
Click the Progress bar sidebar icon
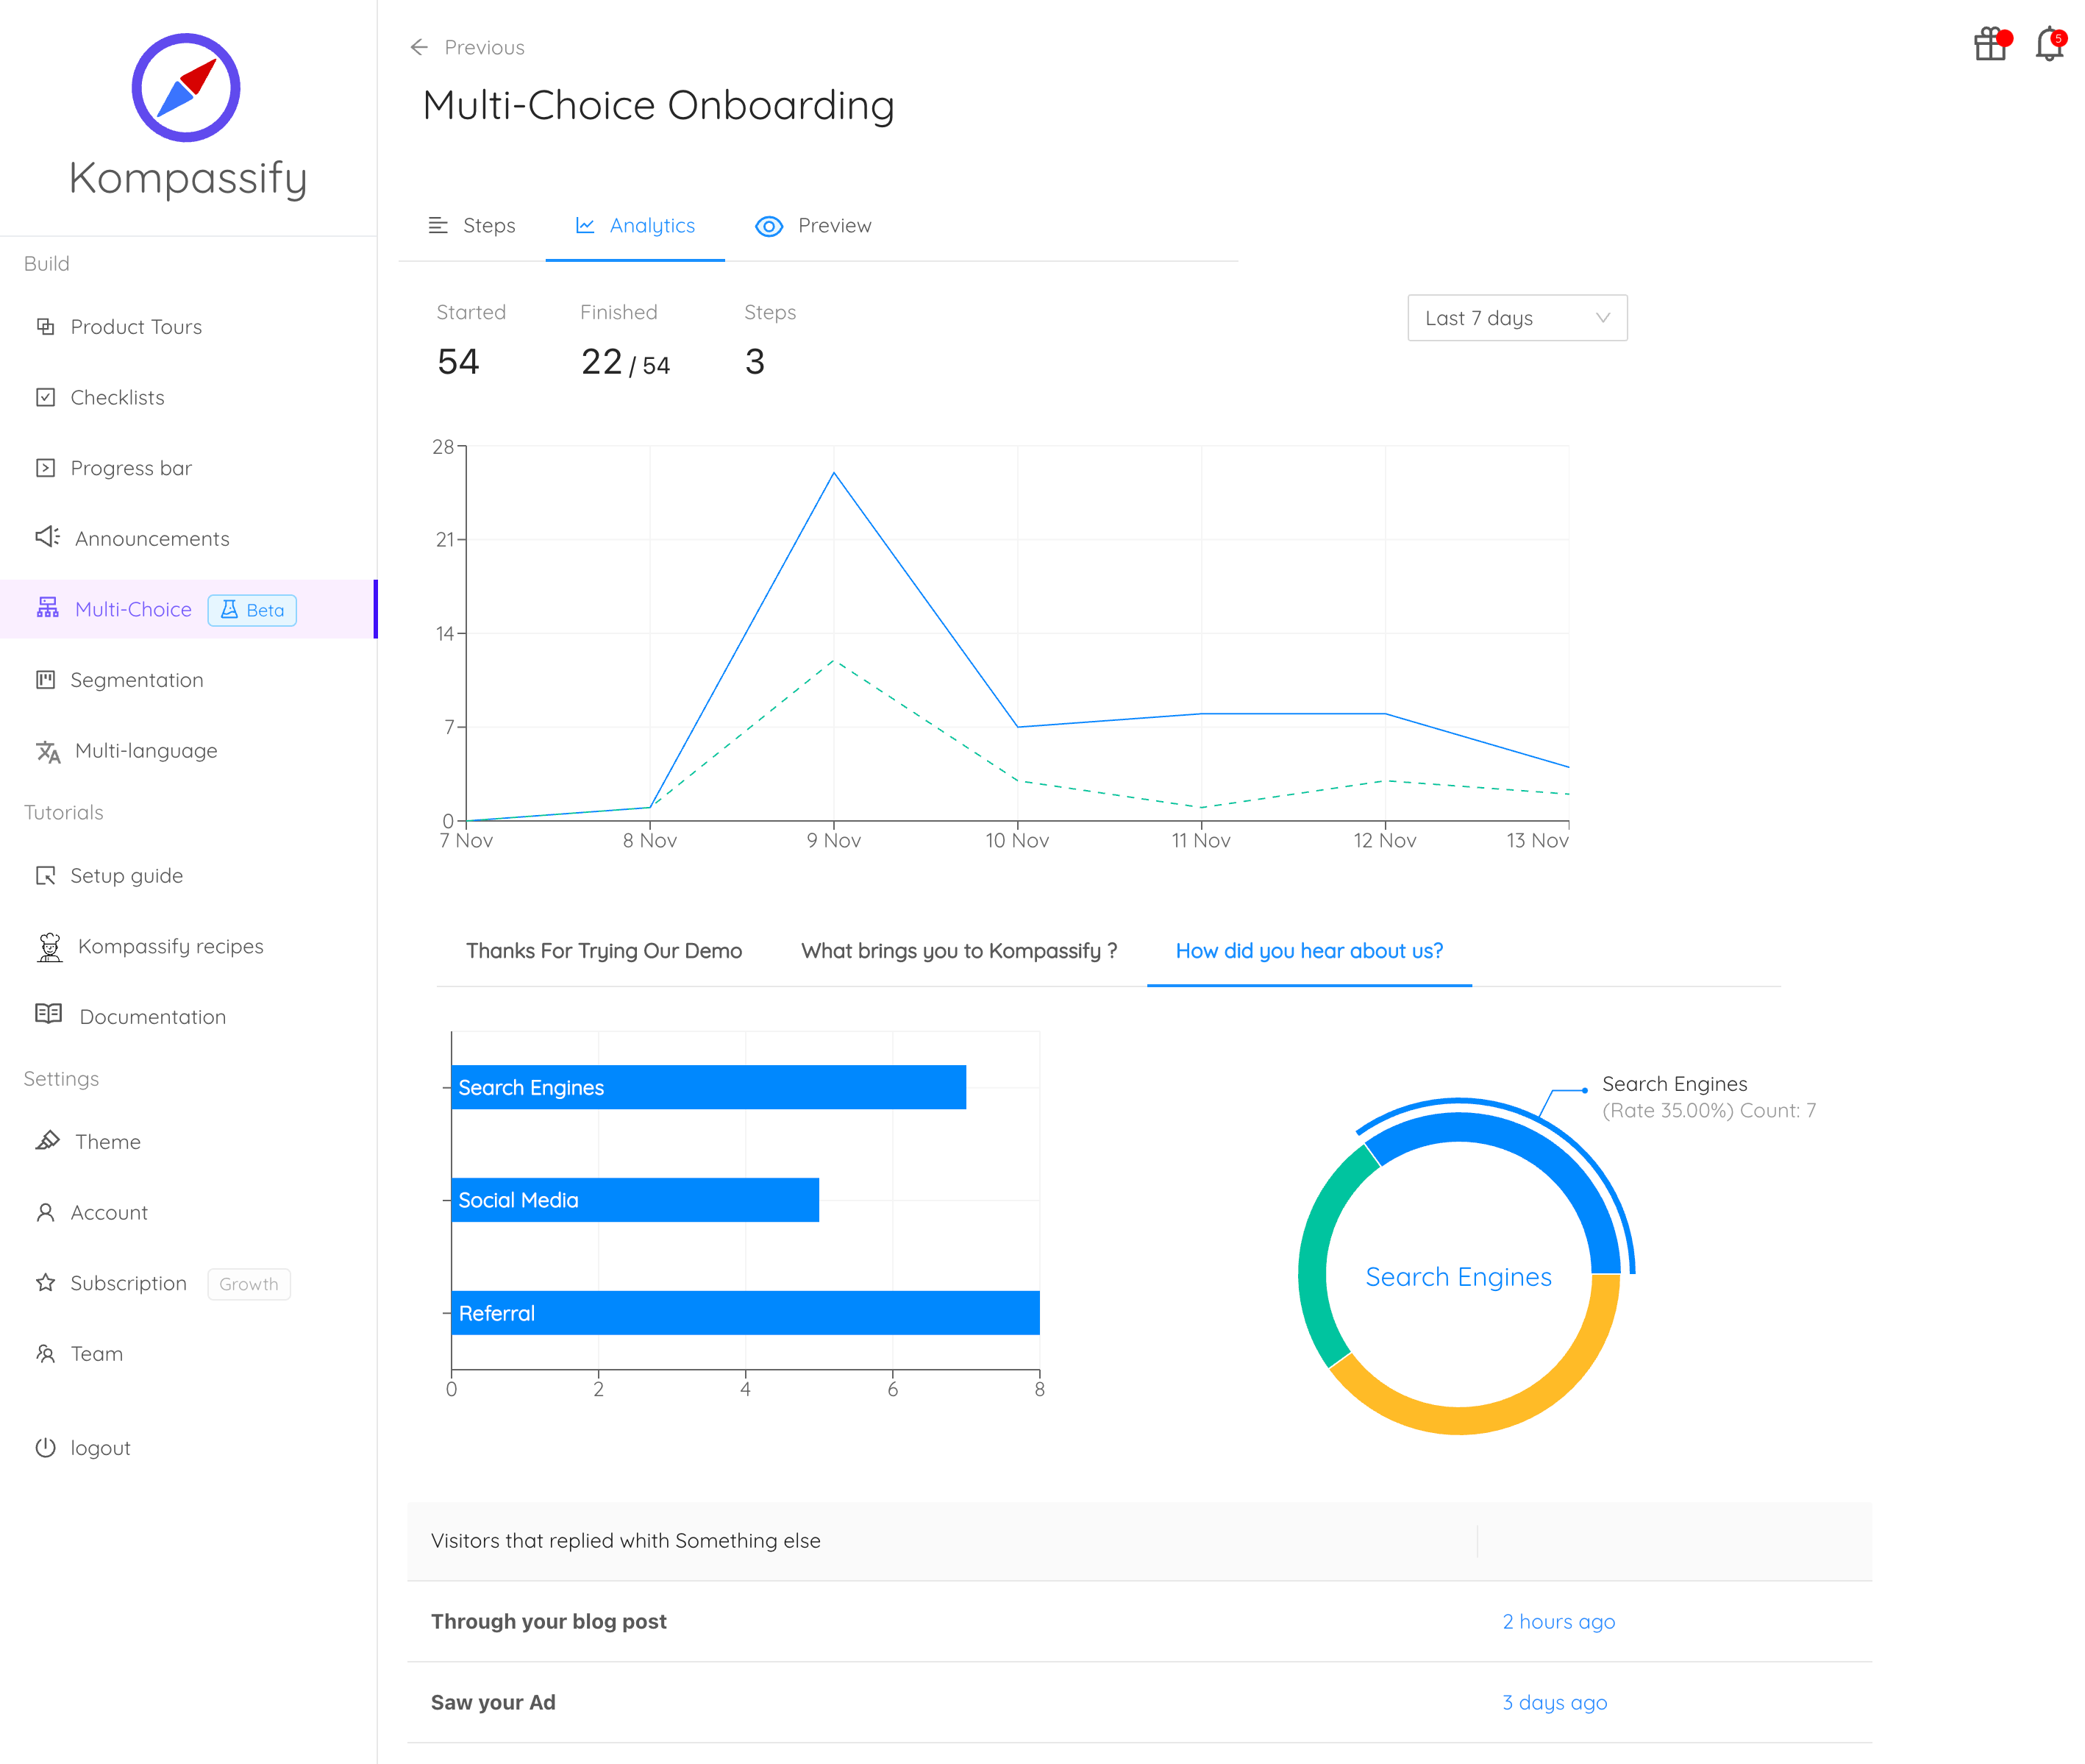click(46, 468)
